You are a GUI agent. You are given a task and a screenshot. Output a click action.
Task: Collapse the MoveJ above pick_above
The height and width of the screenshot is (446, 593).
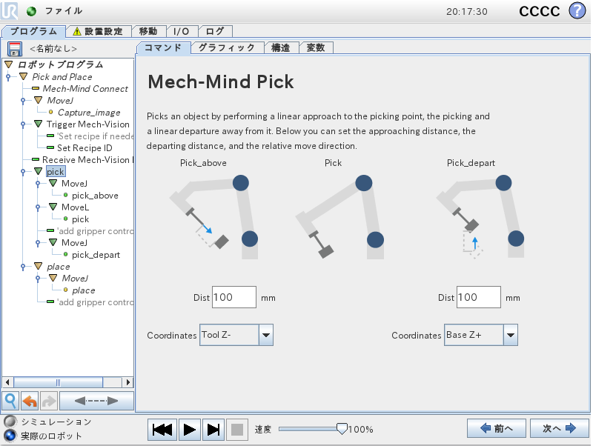point(53,183)
